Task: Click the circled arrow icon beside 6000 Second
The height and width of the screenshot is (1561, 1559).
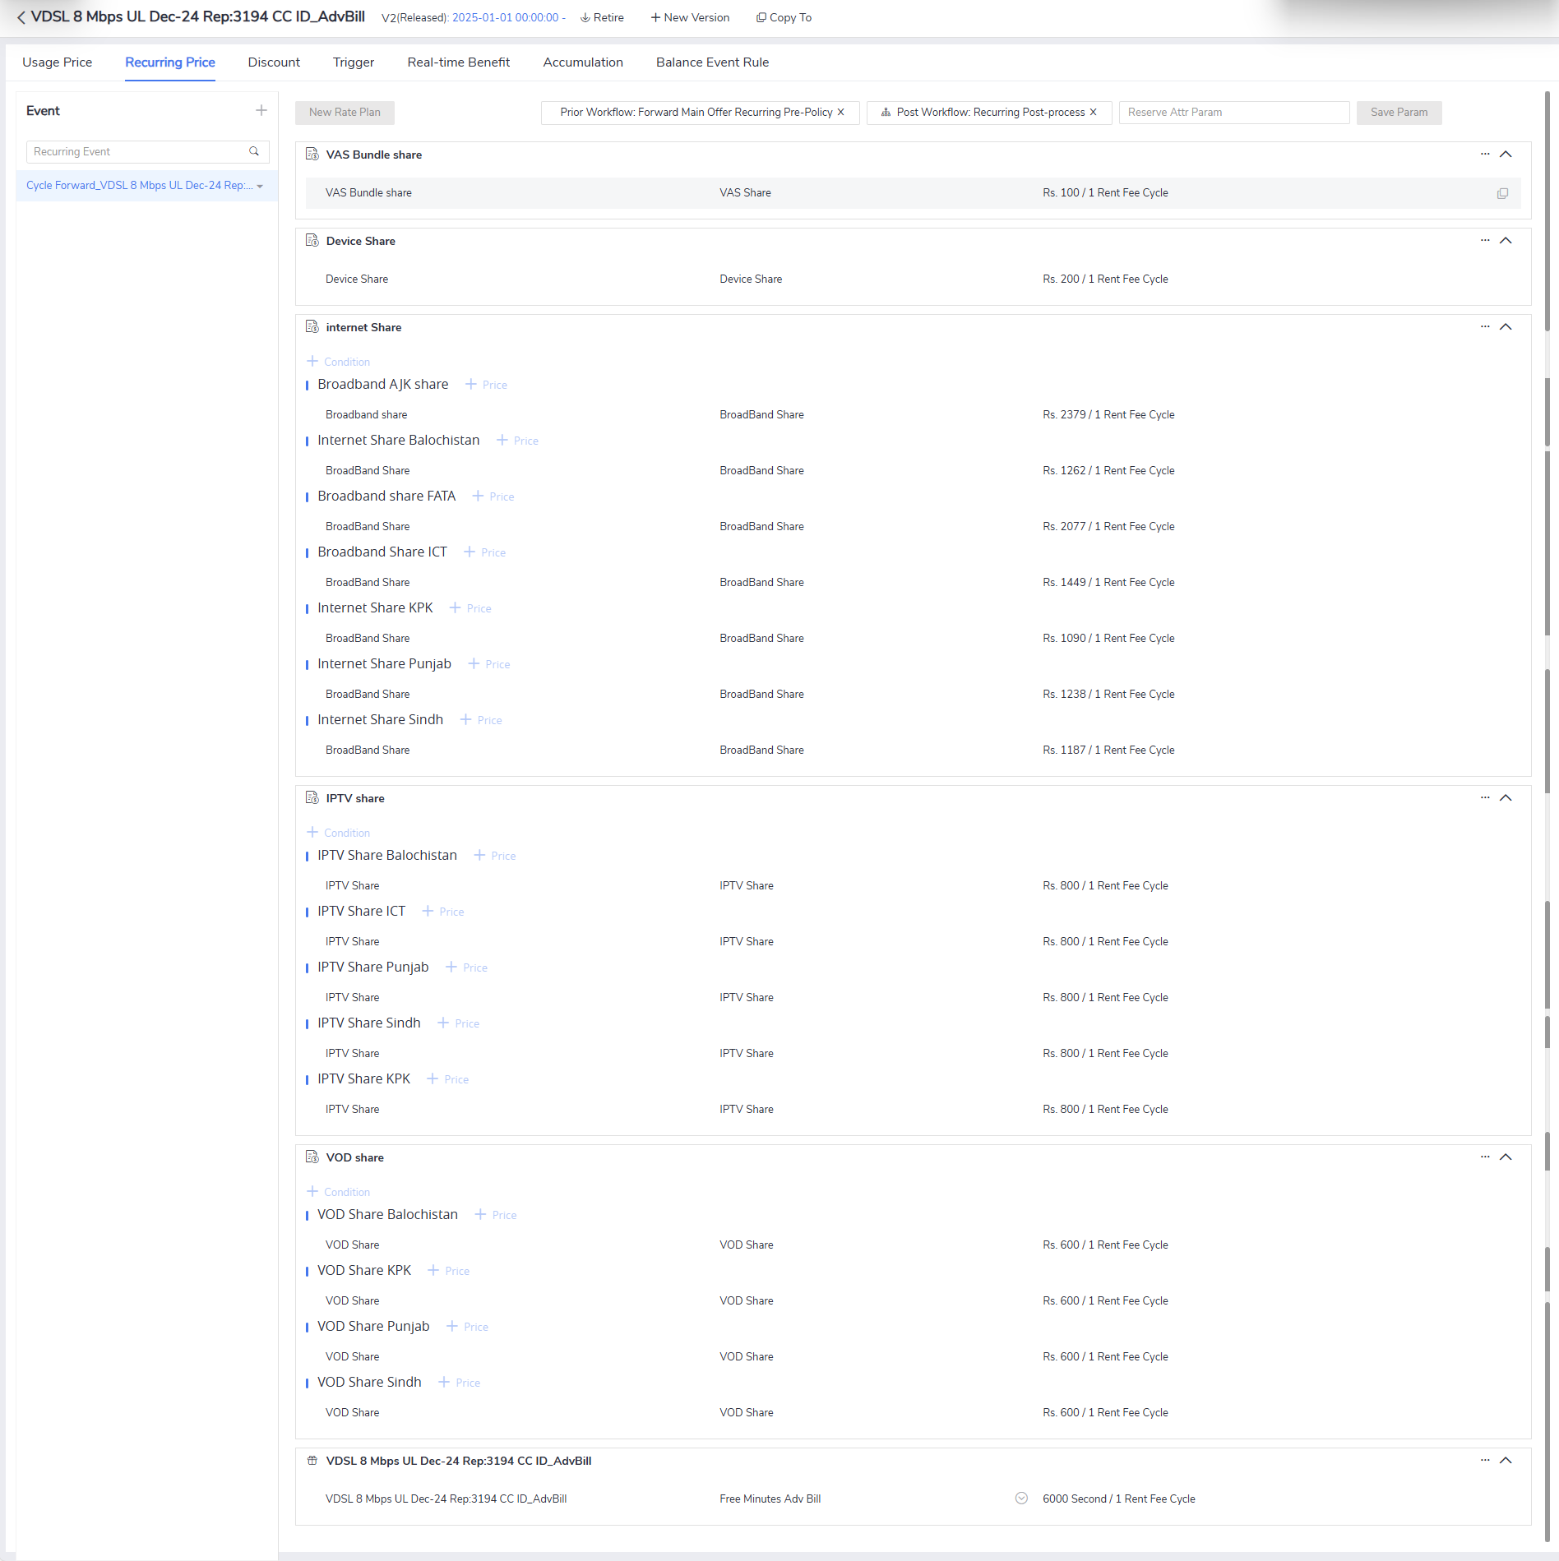Action: coord(1021,1498)
